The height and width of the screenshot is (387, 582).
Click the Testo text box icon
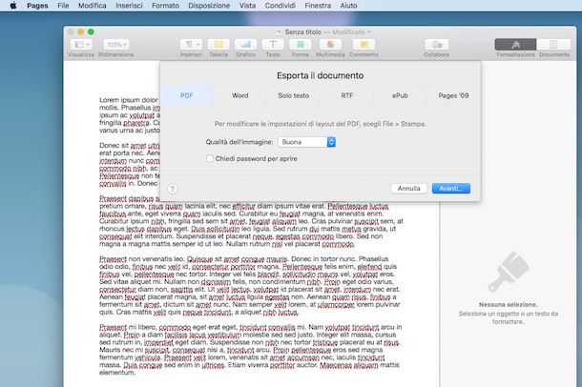click(273, 45)
